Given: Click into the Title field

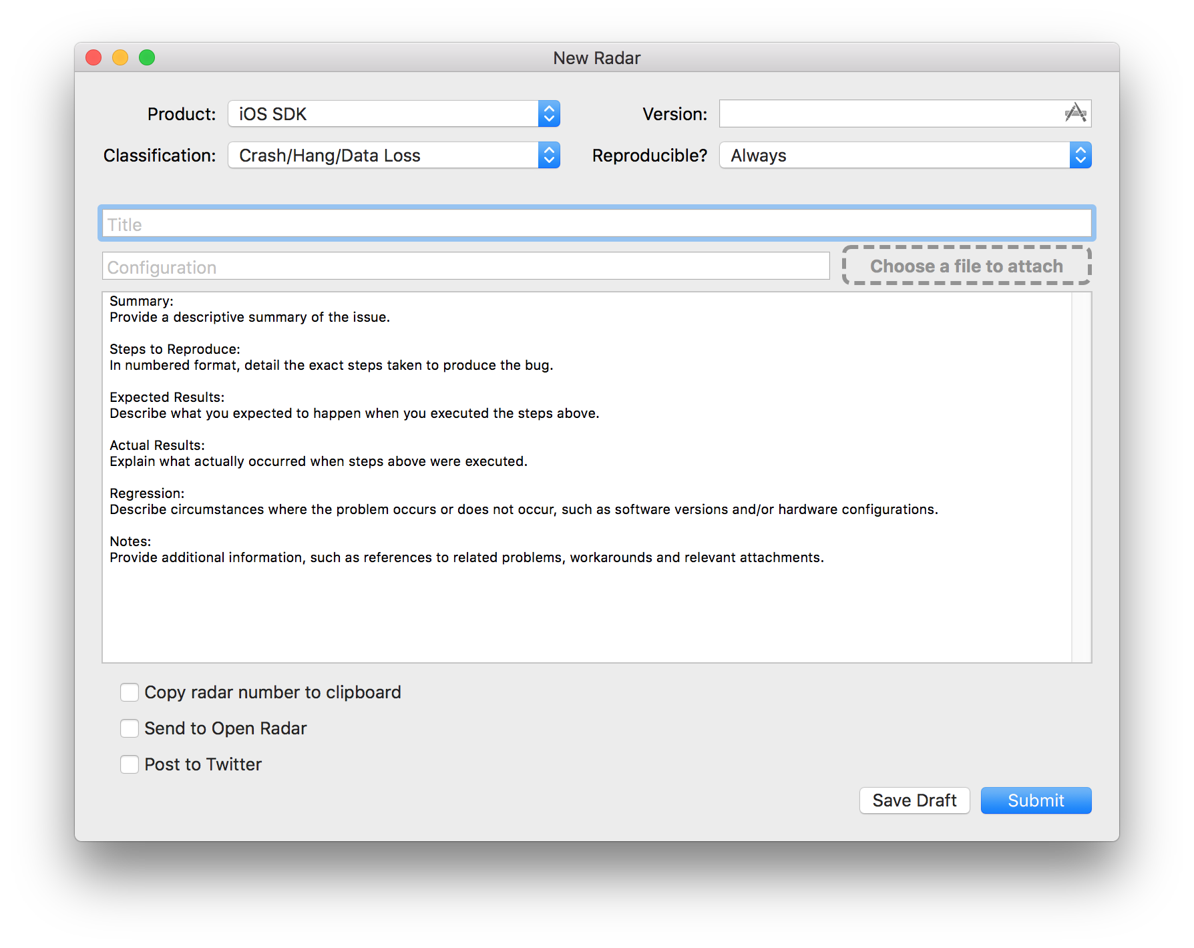Looking at the screenshot, I should coord(596,224).
